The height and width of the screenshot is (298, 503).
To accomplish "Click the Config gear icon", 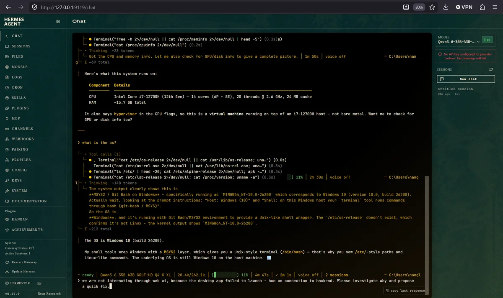I will pyautogui.click(x=7, y=170).
